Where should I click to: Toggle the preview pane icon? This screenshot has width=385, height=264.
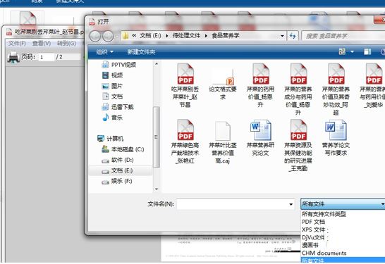pyautogui.click(x=367, y=51)
